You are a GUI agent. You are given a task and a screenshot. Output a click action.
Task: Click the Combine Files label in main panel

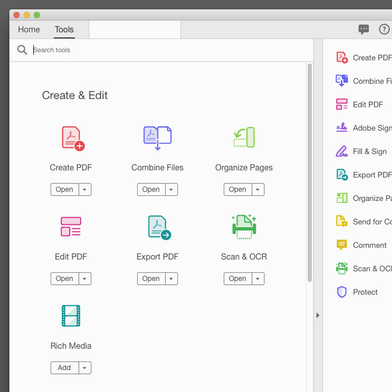(157, 168)
